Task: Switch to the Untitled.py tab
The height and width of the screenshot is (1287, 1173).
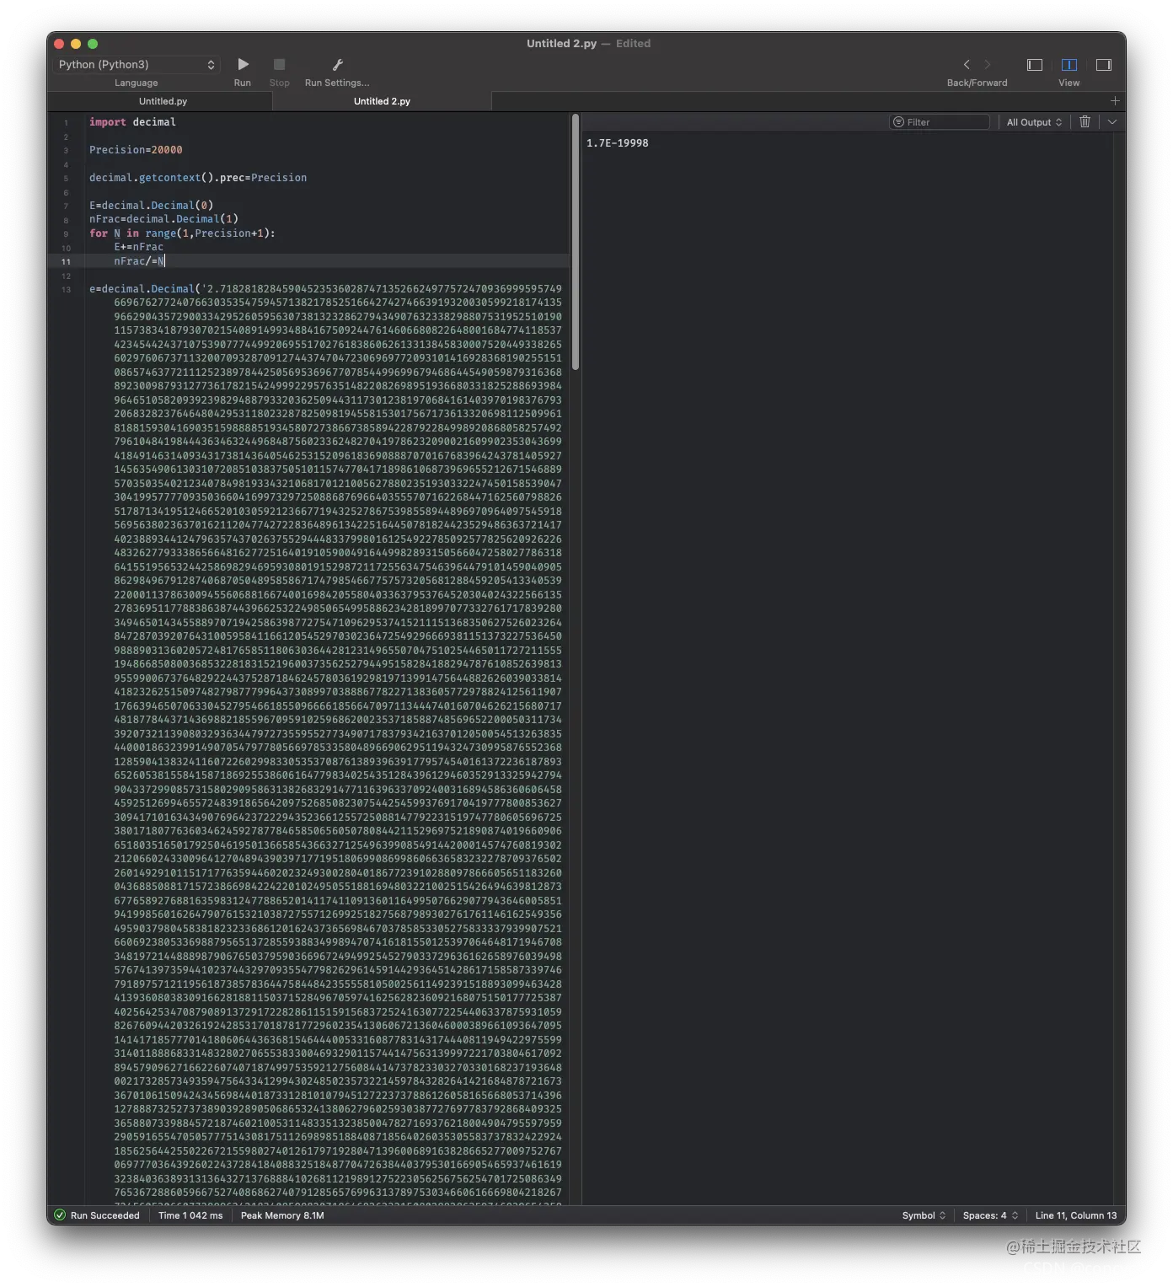Action: point(163,101)
